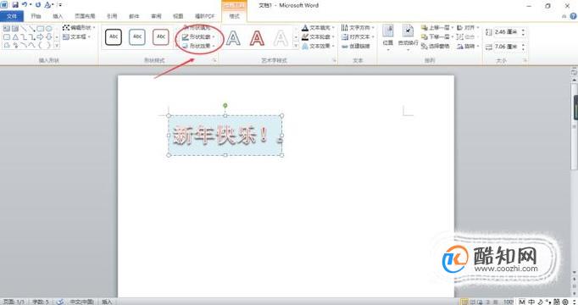Click the Create Link icon in Text group
Viewport: 578px width, 305px height.
pos(345,47)
